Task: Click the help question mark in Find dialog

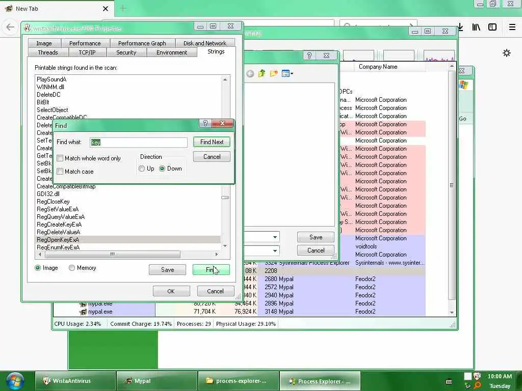Action: click(205, 123)
